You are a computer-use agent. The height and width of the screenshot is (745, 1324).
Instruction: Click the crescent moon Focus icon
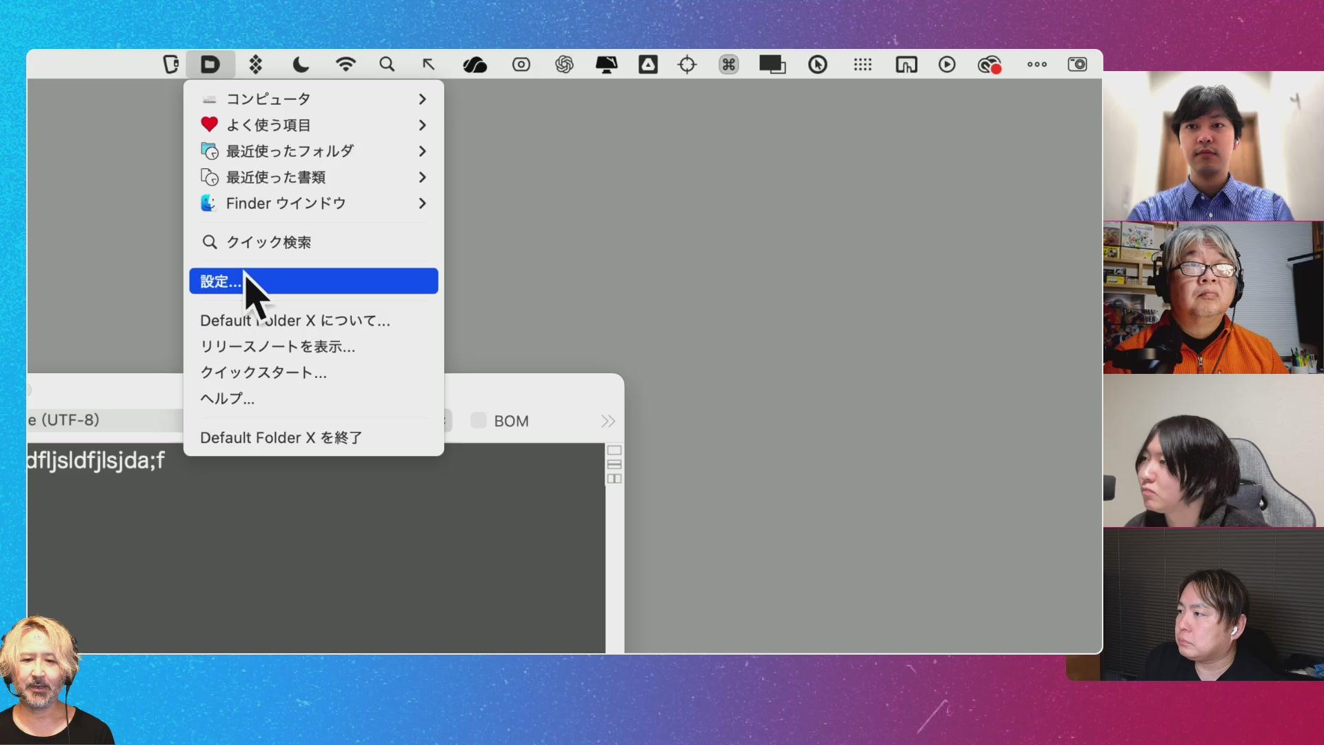[301, 65]
